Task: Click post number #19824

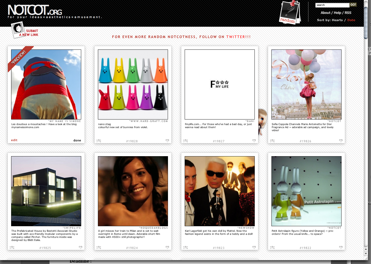Action: pyautogui.click(x=132, y=248)
